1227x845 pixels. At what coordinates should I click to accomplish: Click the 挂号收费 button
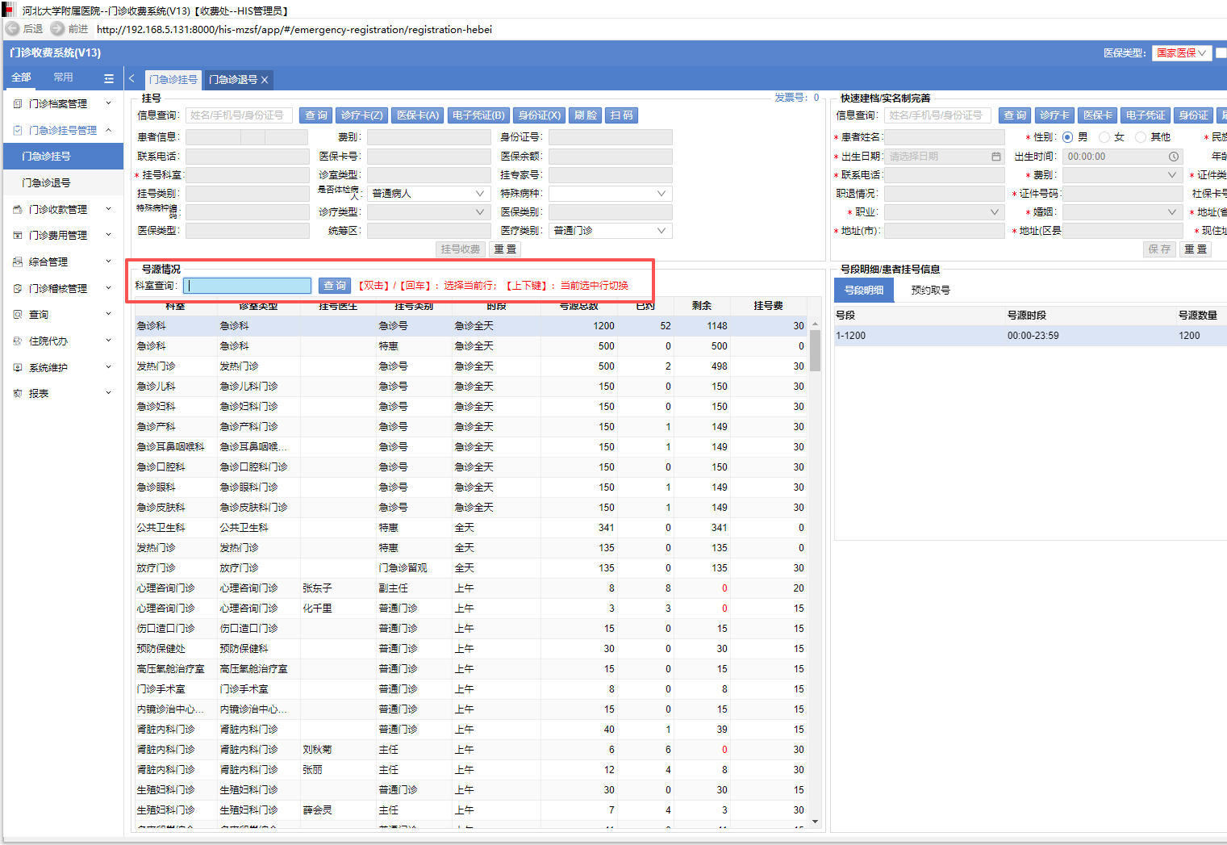click(461, 249)
